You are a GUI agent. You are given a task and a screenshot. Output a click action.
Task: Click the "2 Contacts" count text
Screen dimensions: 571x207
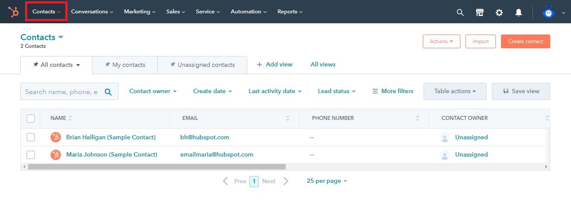click(33, 46)
